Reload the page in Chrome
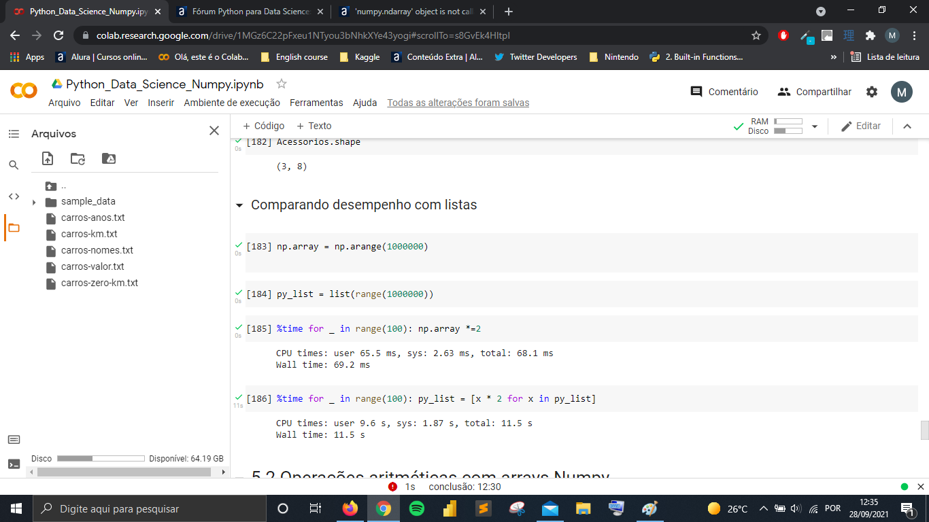Viewport: 929px width, 522px height. click(58, 35)
